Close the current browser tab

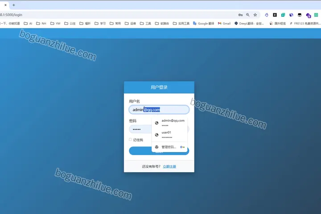(5, 5)
